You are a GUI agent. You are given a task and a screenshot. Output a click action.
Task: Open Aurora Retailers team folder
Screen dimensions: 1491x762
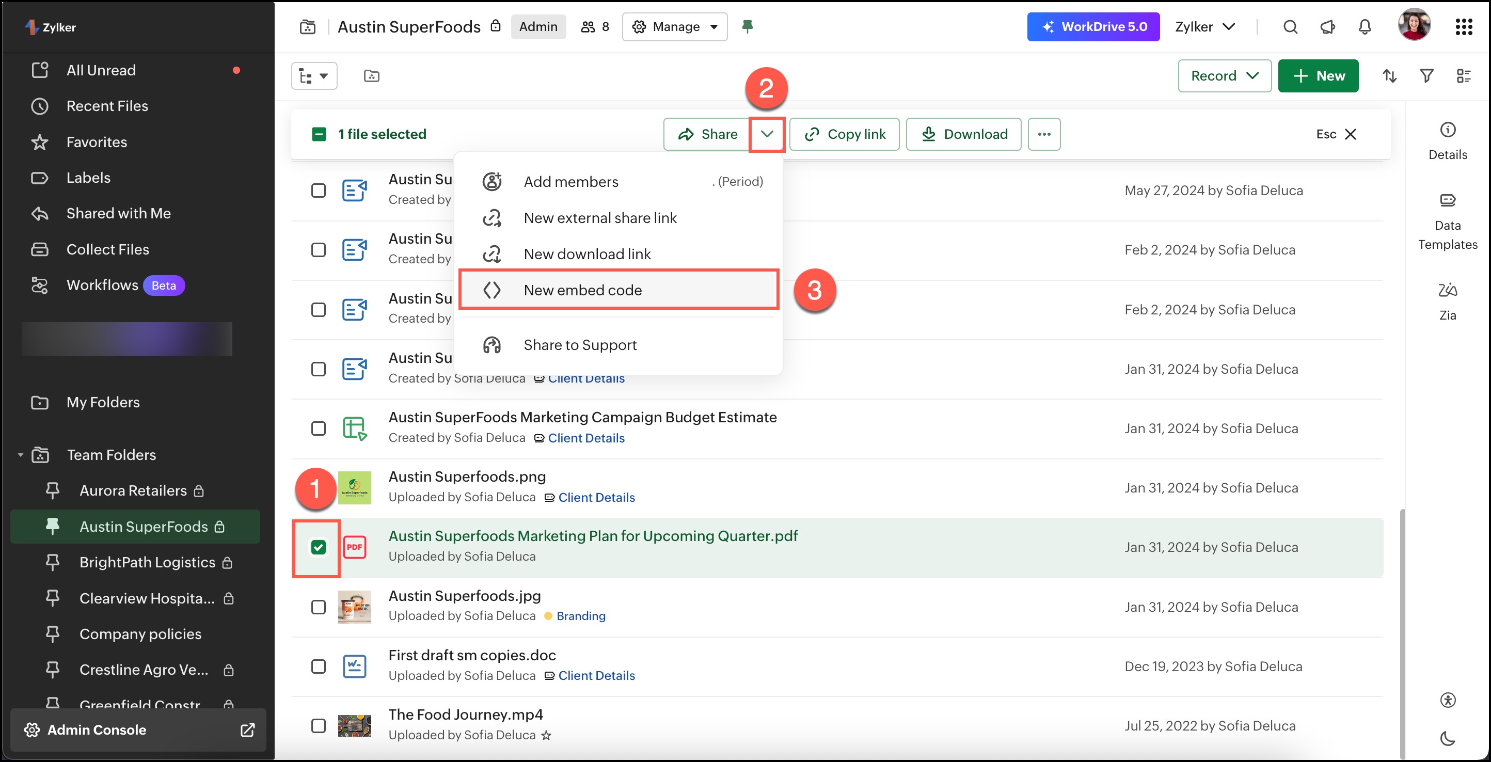click(135, 490)
